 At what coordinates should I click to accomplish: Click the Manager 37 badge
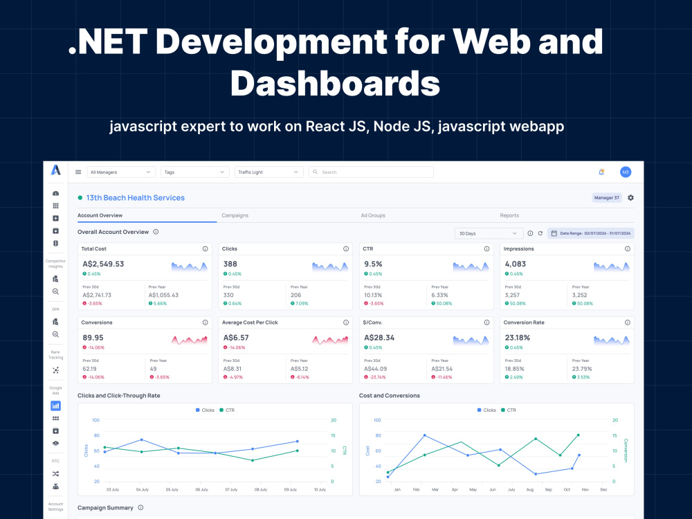pyautogui.click(x=607, y=198)
